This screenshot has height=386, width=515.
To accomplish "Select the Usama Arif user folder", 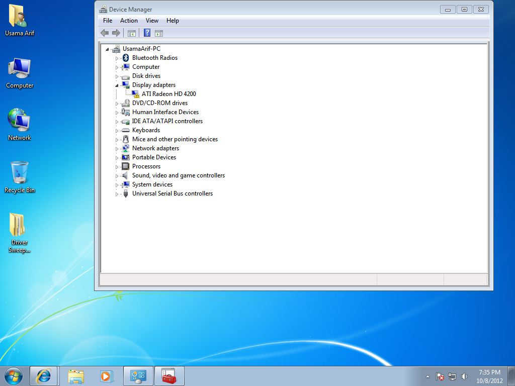I will pyautogui.click(x=20, y=20).
